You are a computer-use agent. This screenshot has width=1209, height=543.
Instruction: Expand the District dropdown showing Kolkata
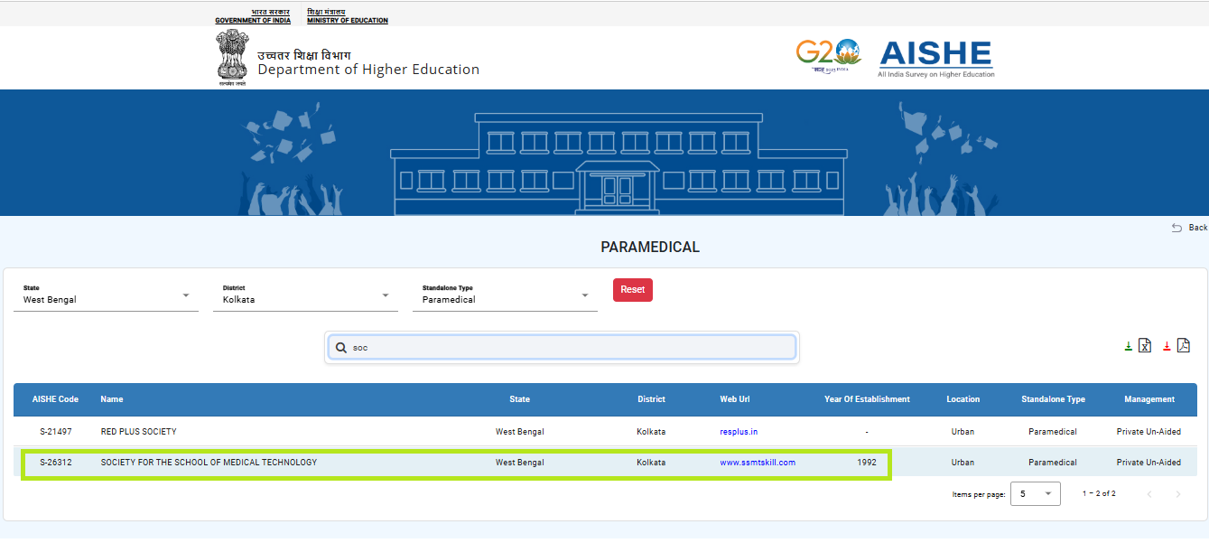pyautogui.click(x=305, y=295)
